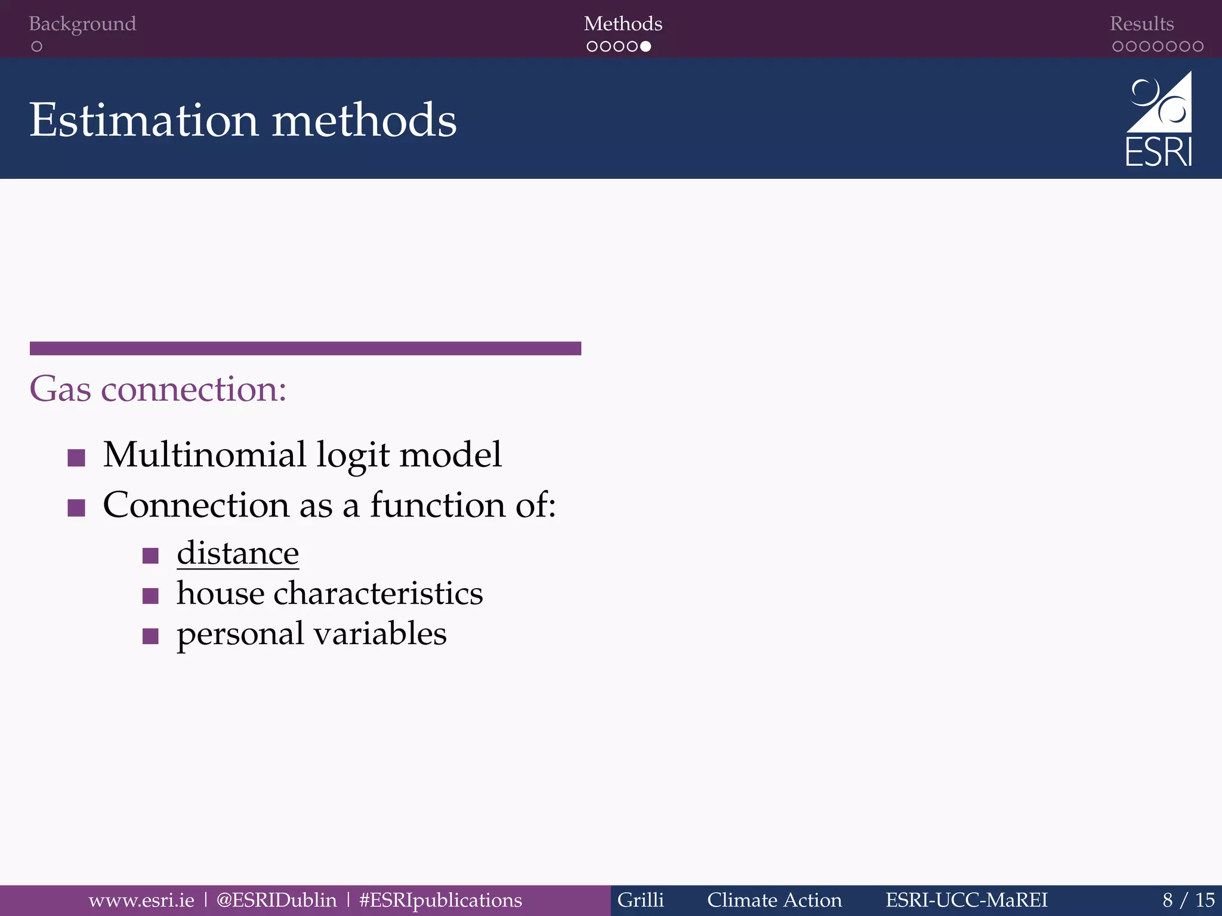Select third Results slide navigation dot
Image resolution: width=1222 pixels, height=916 pixels.
[x=1145, y=47]
